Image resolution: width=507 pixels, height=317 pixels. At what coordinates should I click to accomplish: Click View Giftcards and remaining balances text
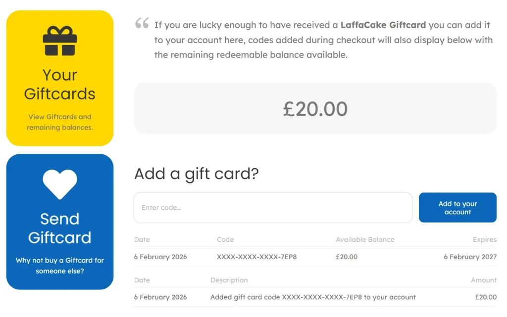coord(59,122)
